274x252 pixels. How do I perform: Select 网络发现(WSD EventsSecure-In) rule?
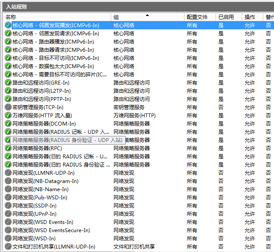pyautogui.click(x=51, y=230)
